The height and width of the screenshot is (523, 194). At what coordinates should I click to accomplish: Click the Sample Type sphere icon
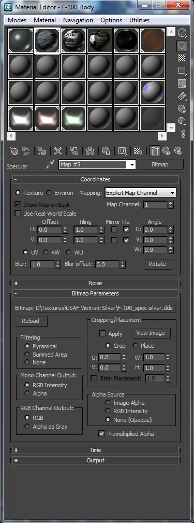(182, 33)
